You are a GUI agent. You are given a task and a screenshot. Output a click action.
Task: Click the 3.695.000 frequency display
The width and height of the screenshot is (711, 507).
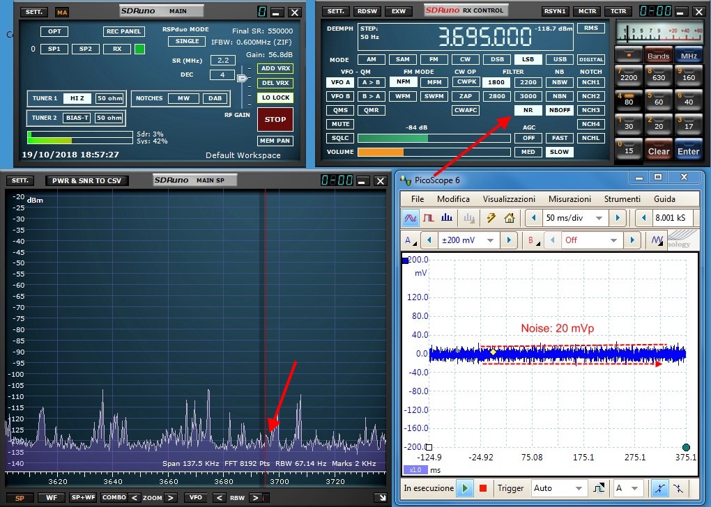(x=484, y=37)
